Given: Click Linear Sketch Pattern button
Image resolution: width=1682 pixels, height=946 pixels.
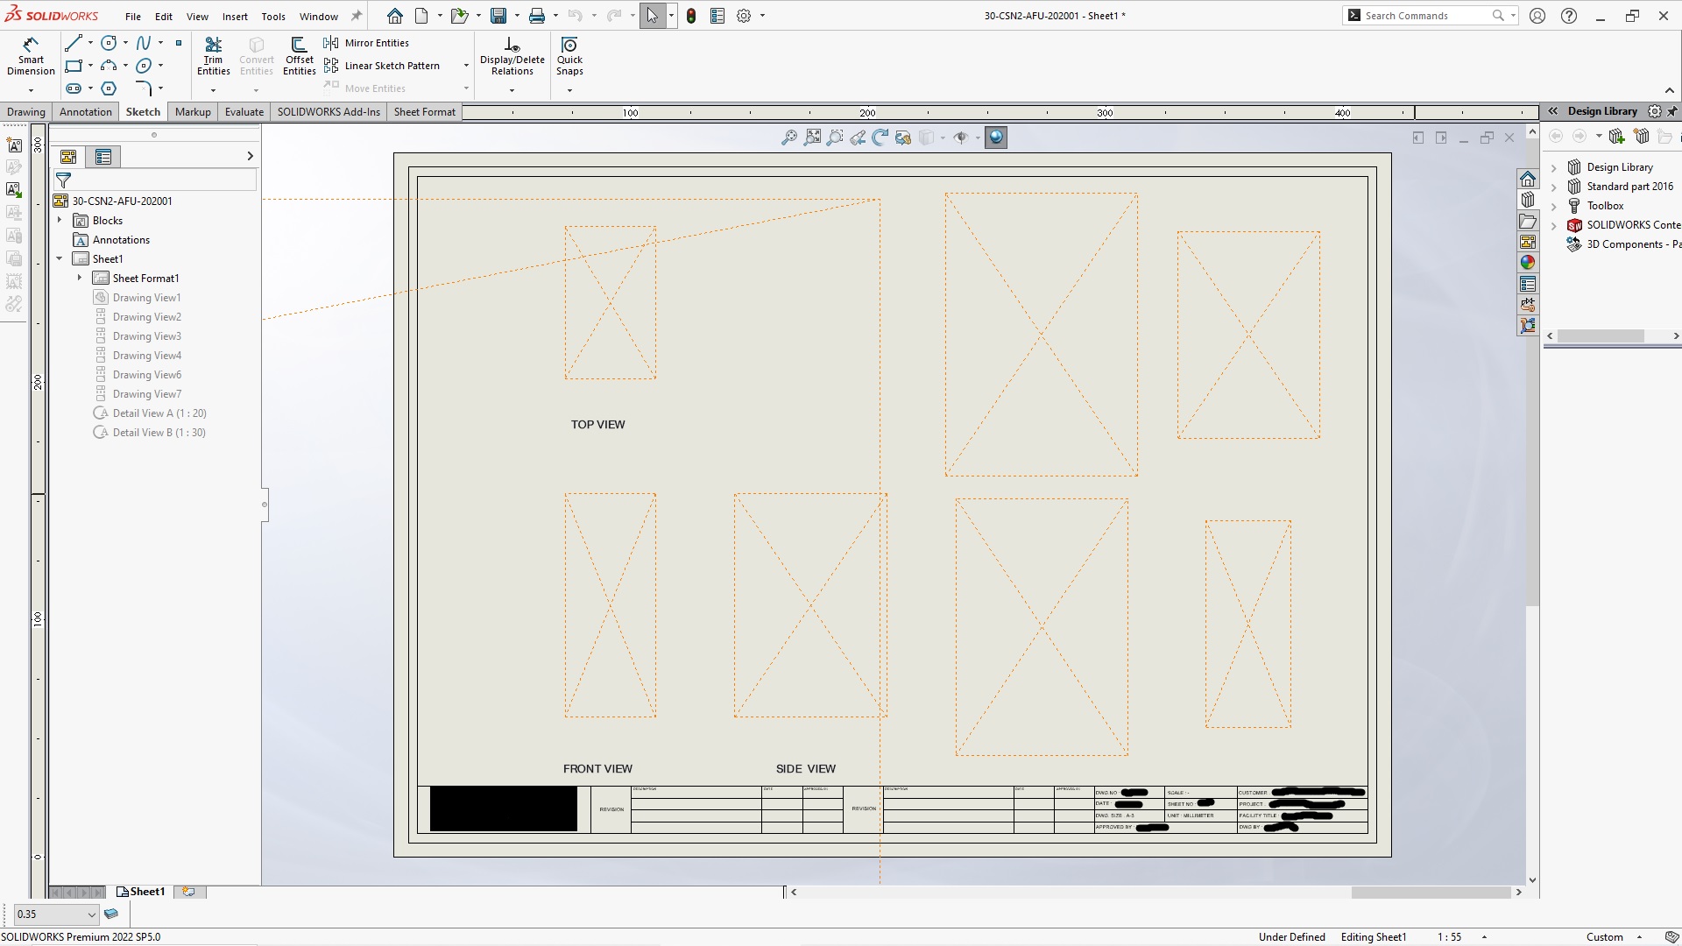Looking at the screenshot, I should [383, 66].
